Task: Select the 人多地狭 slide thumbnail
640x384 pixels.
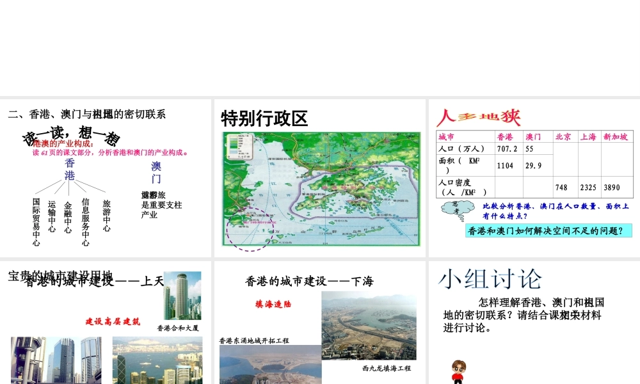Action: coord(534,178)
